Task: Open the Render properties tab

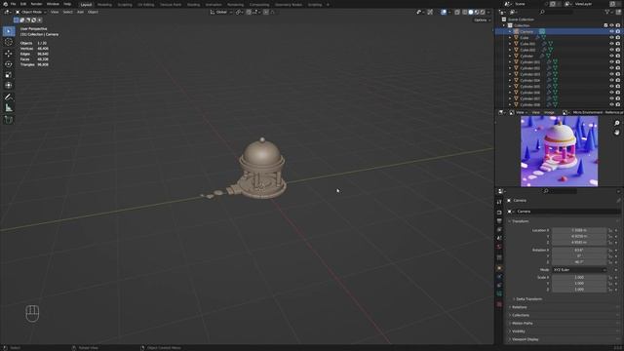Action: pyautogui.click(x=499, y=213)
